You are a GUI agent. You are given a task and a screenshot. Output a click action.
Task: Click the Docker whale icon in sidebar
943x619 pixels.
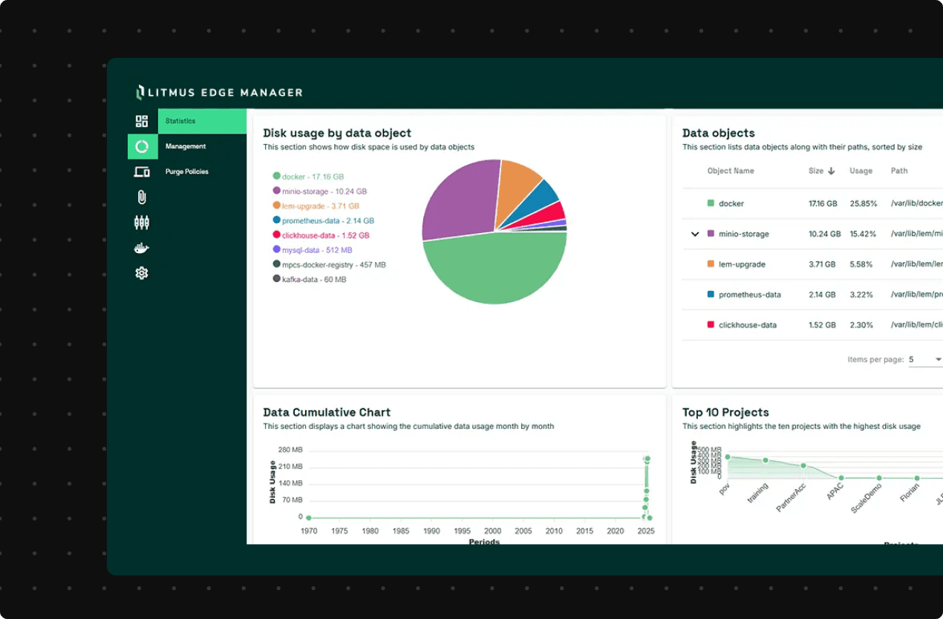141,247
